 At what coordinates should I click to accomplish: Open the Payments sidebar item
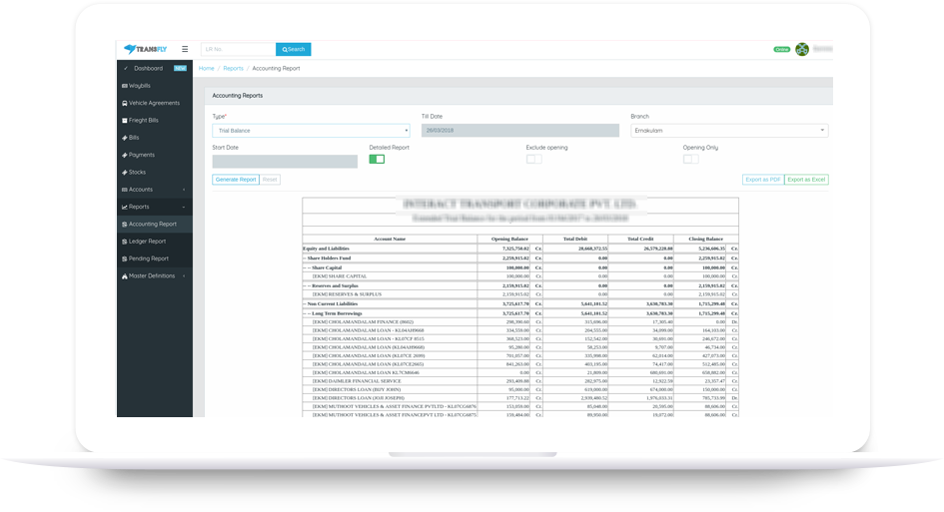tap(141, 155)
